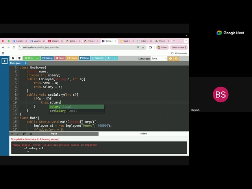Screen dimensions: 252x189
Task: Open the Language Java combo box
Action: (159, 59)
